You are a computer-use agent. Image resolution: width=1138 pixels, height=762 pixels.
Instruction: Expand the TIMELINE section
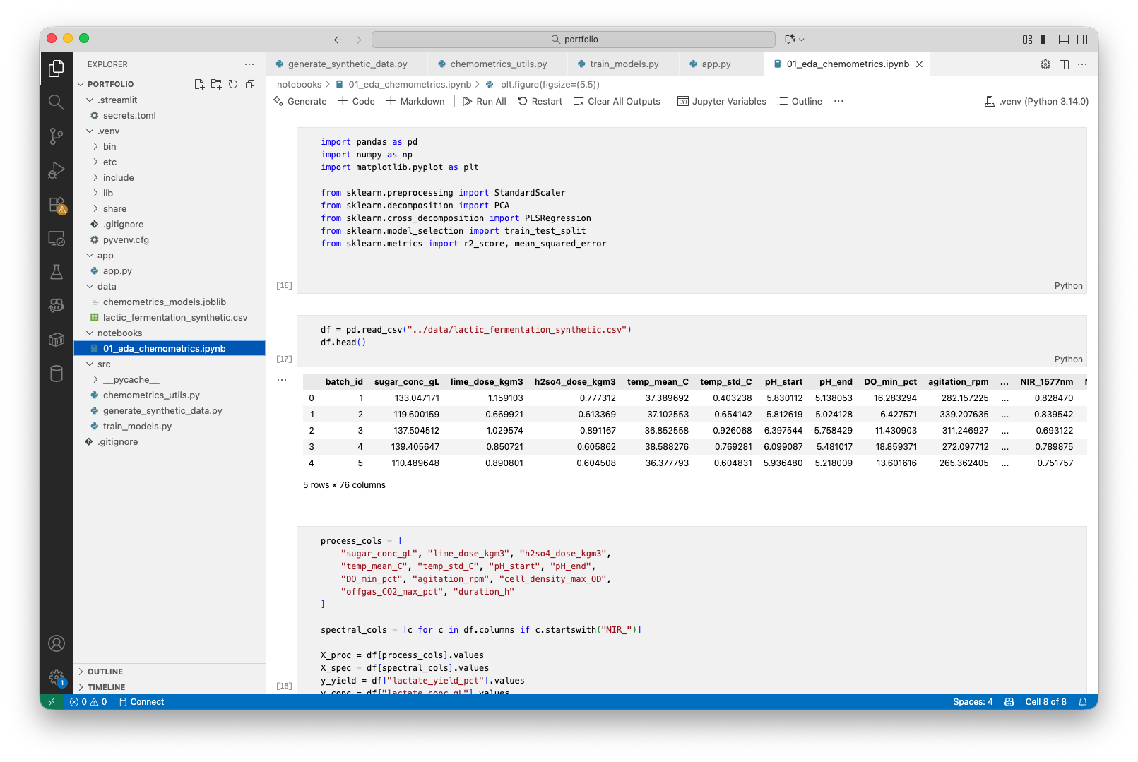pyautogui.click(x=106, y=687)
